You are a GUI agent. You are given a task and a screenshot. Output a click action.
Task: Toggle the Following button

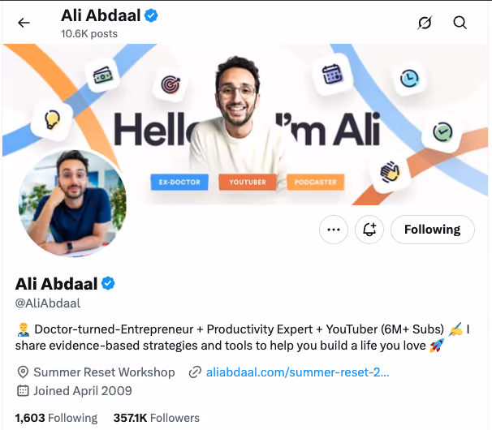433,230
